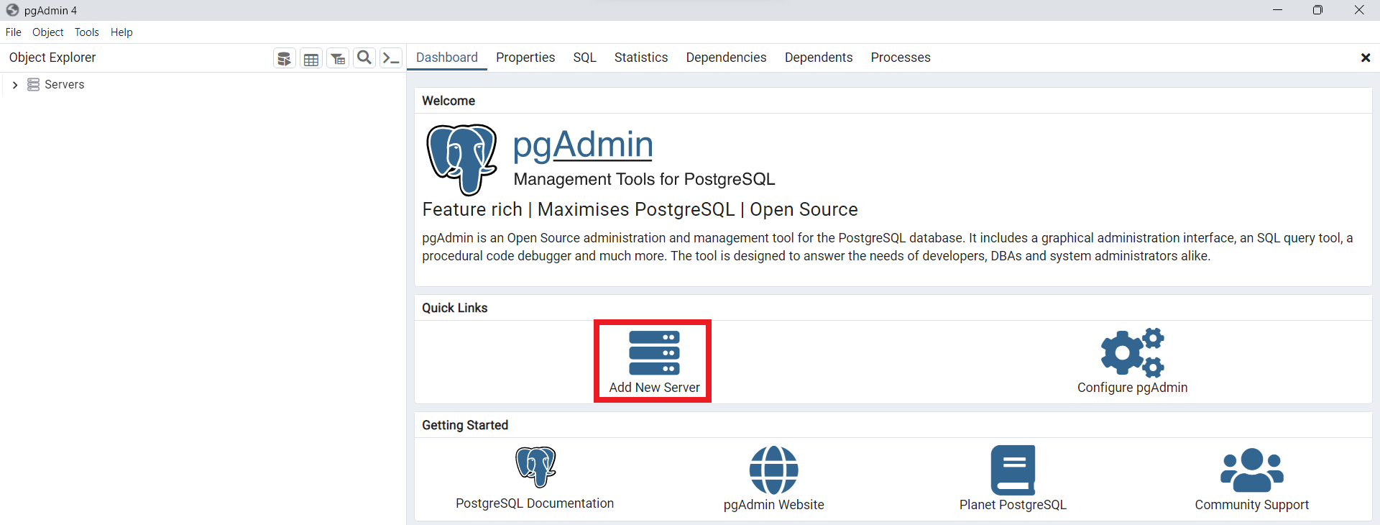Click the Configure pgAdmin label
Screen dimensions: 1380x525
point(1133,388)
